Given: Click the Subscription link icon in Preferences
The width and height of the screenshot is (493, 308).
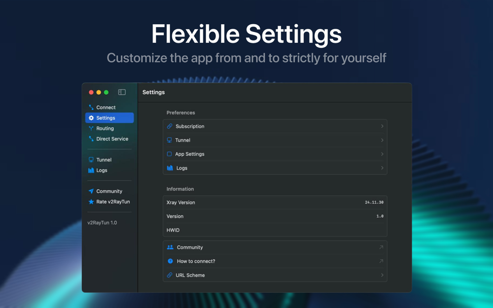Looking at the screenshot, I should (170, 126).
